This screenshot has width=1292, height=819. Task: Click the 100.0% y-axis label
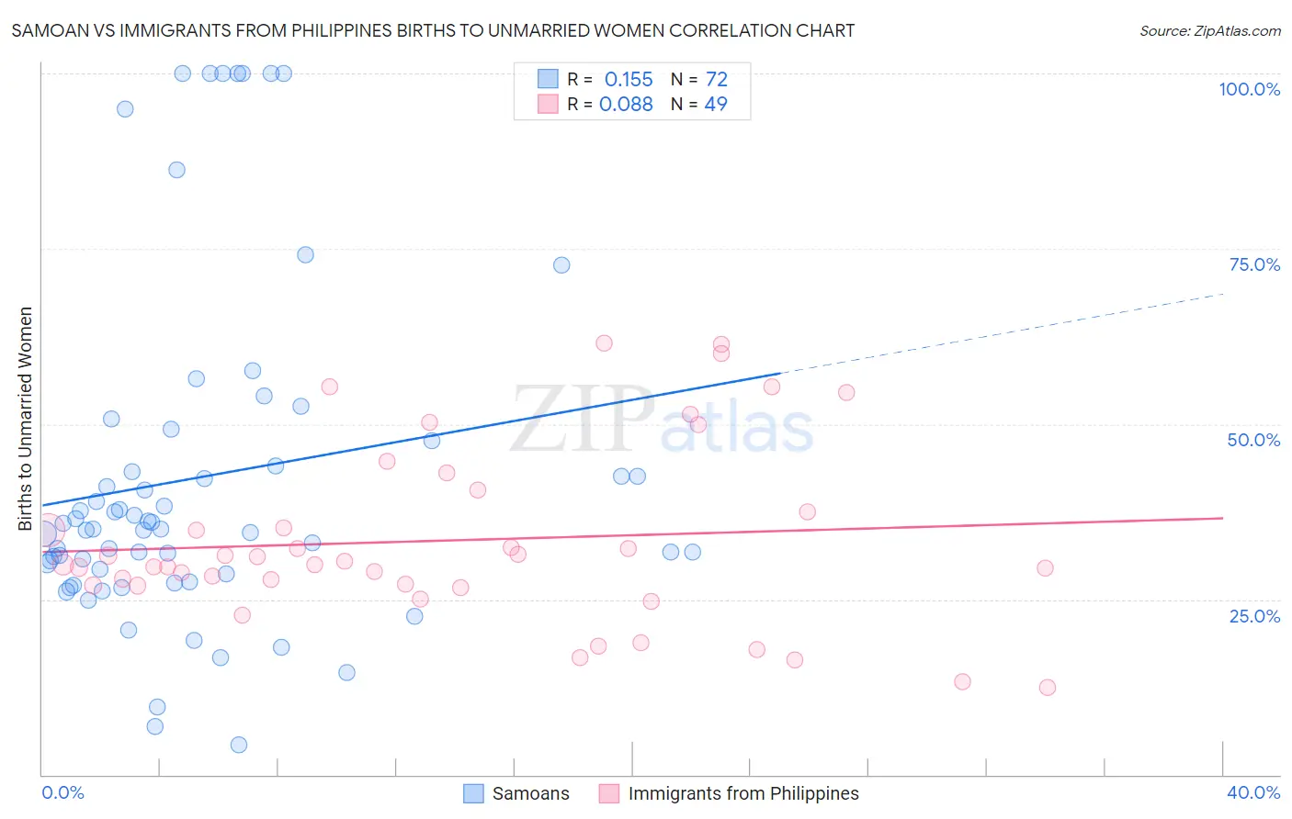(x=1249, y=89)
